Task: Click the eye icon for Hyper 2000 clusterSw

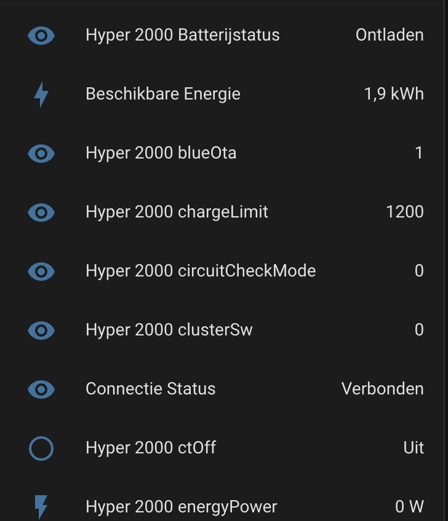Action: [41, 331]
